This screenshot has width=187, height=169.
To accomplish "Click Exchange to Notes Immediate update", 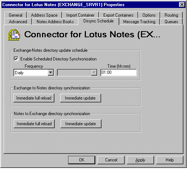I will tap(80, 98).
